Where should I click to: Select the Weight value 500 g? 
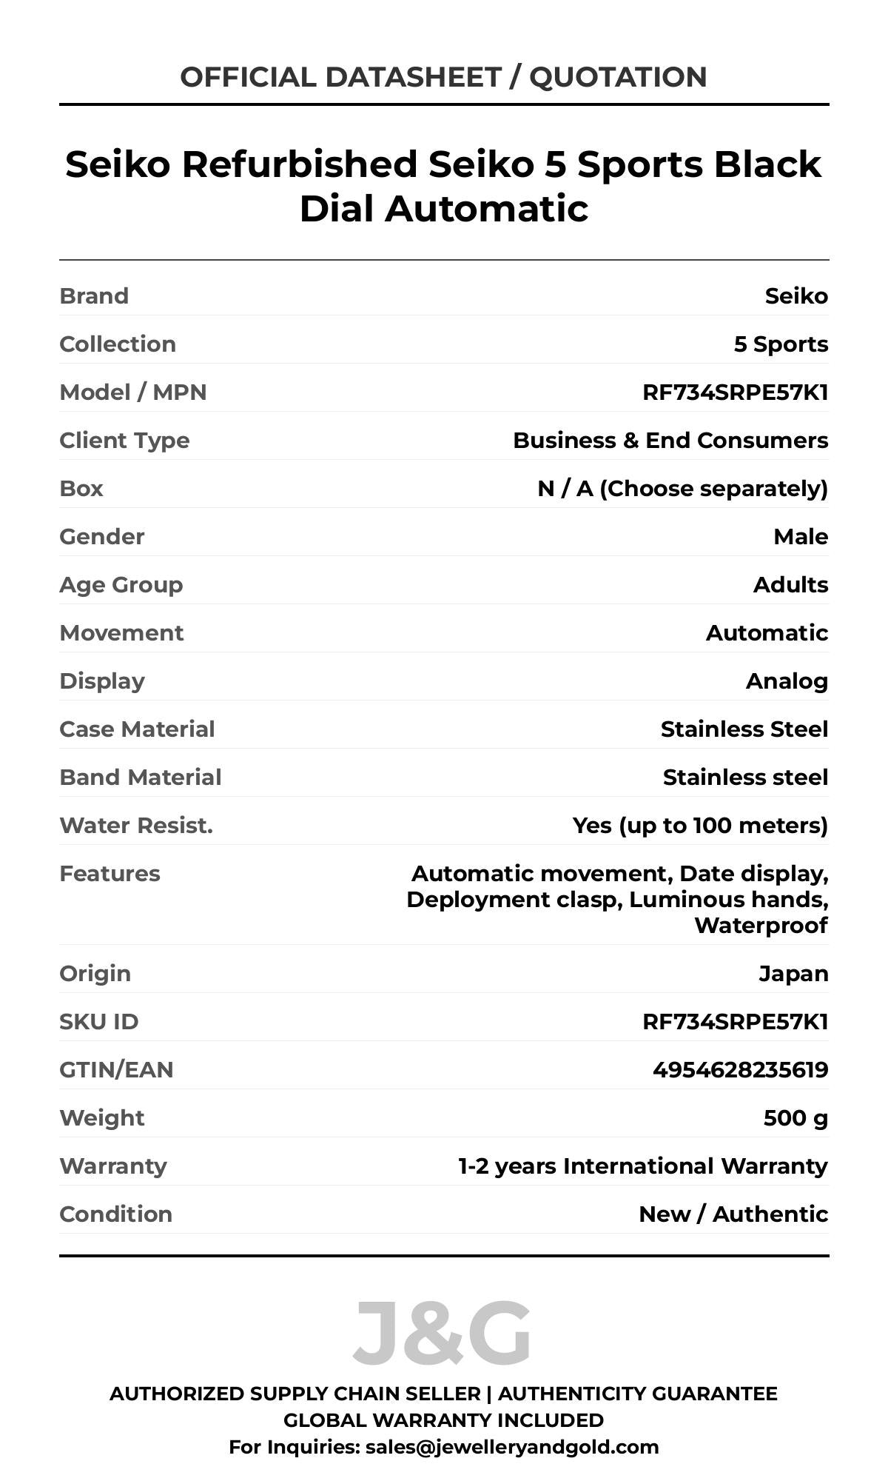tap(795, 1117)
